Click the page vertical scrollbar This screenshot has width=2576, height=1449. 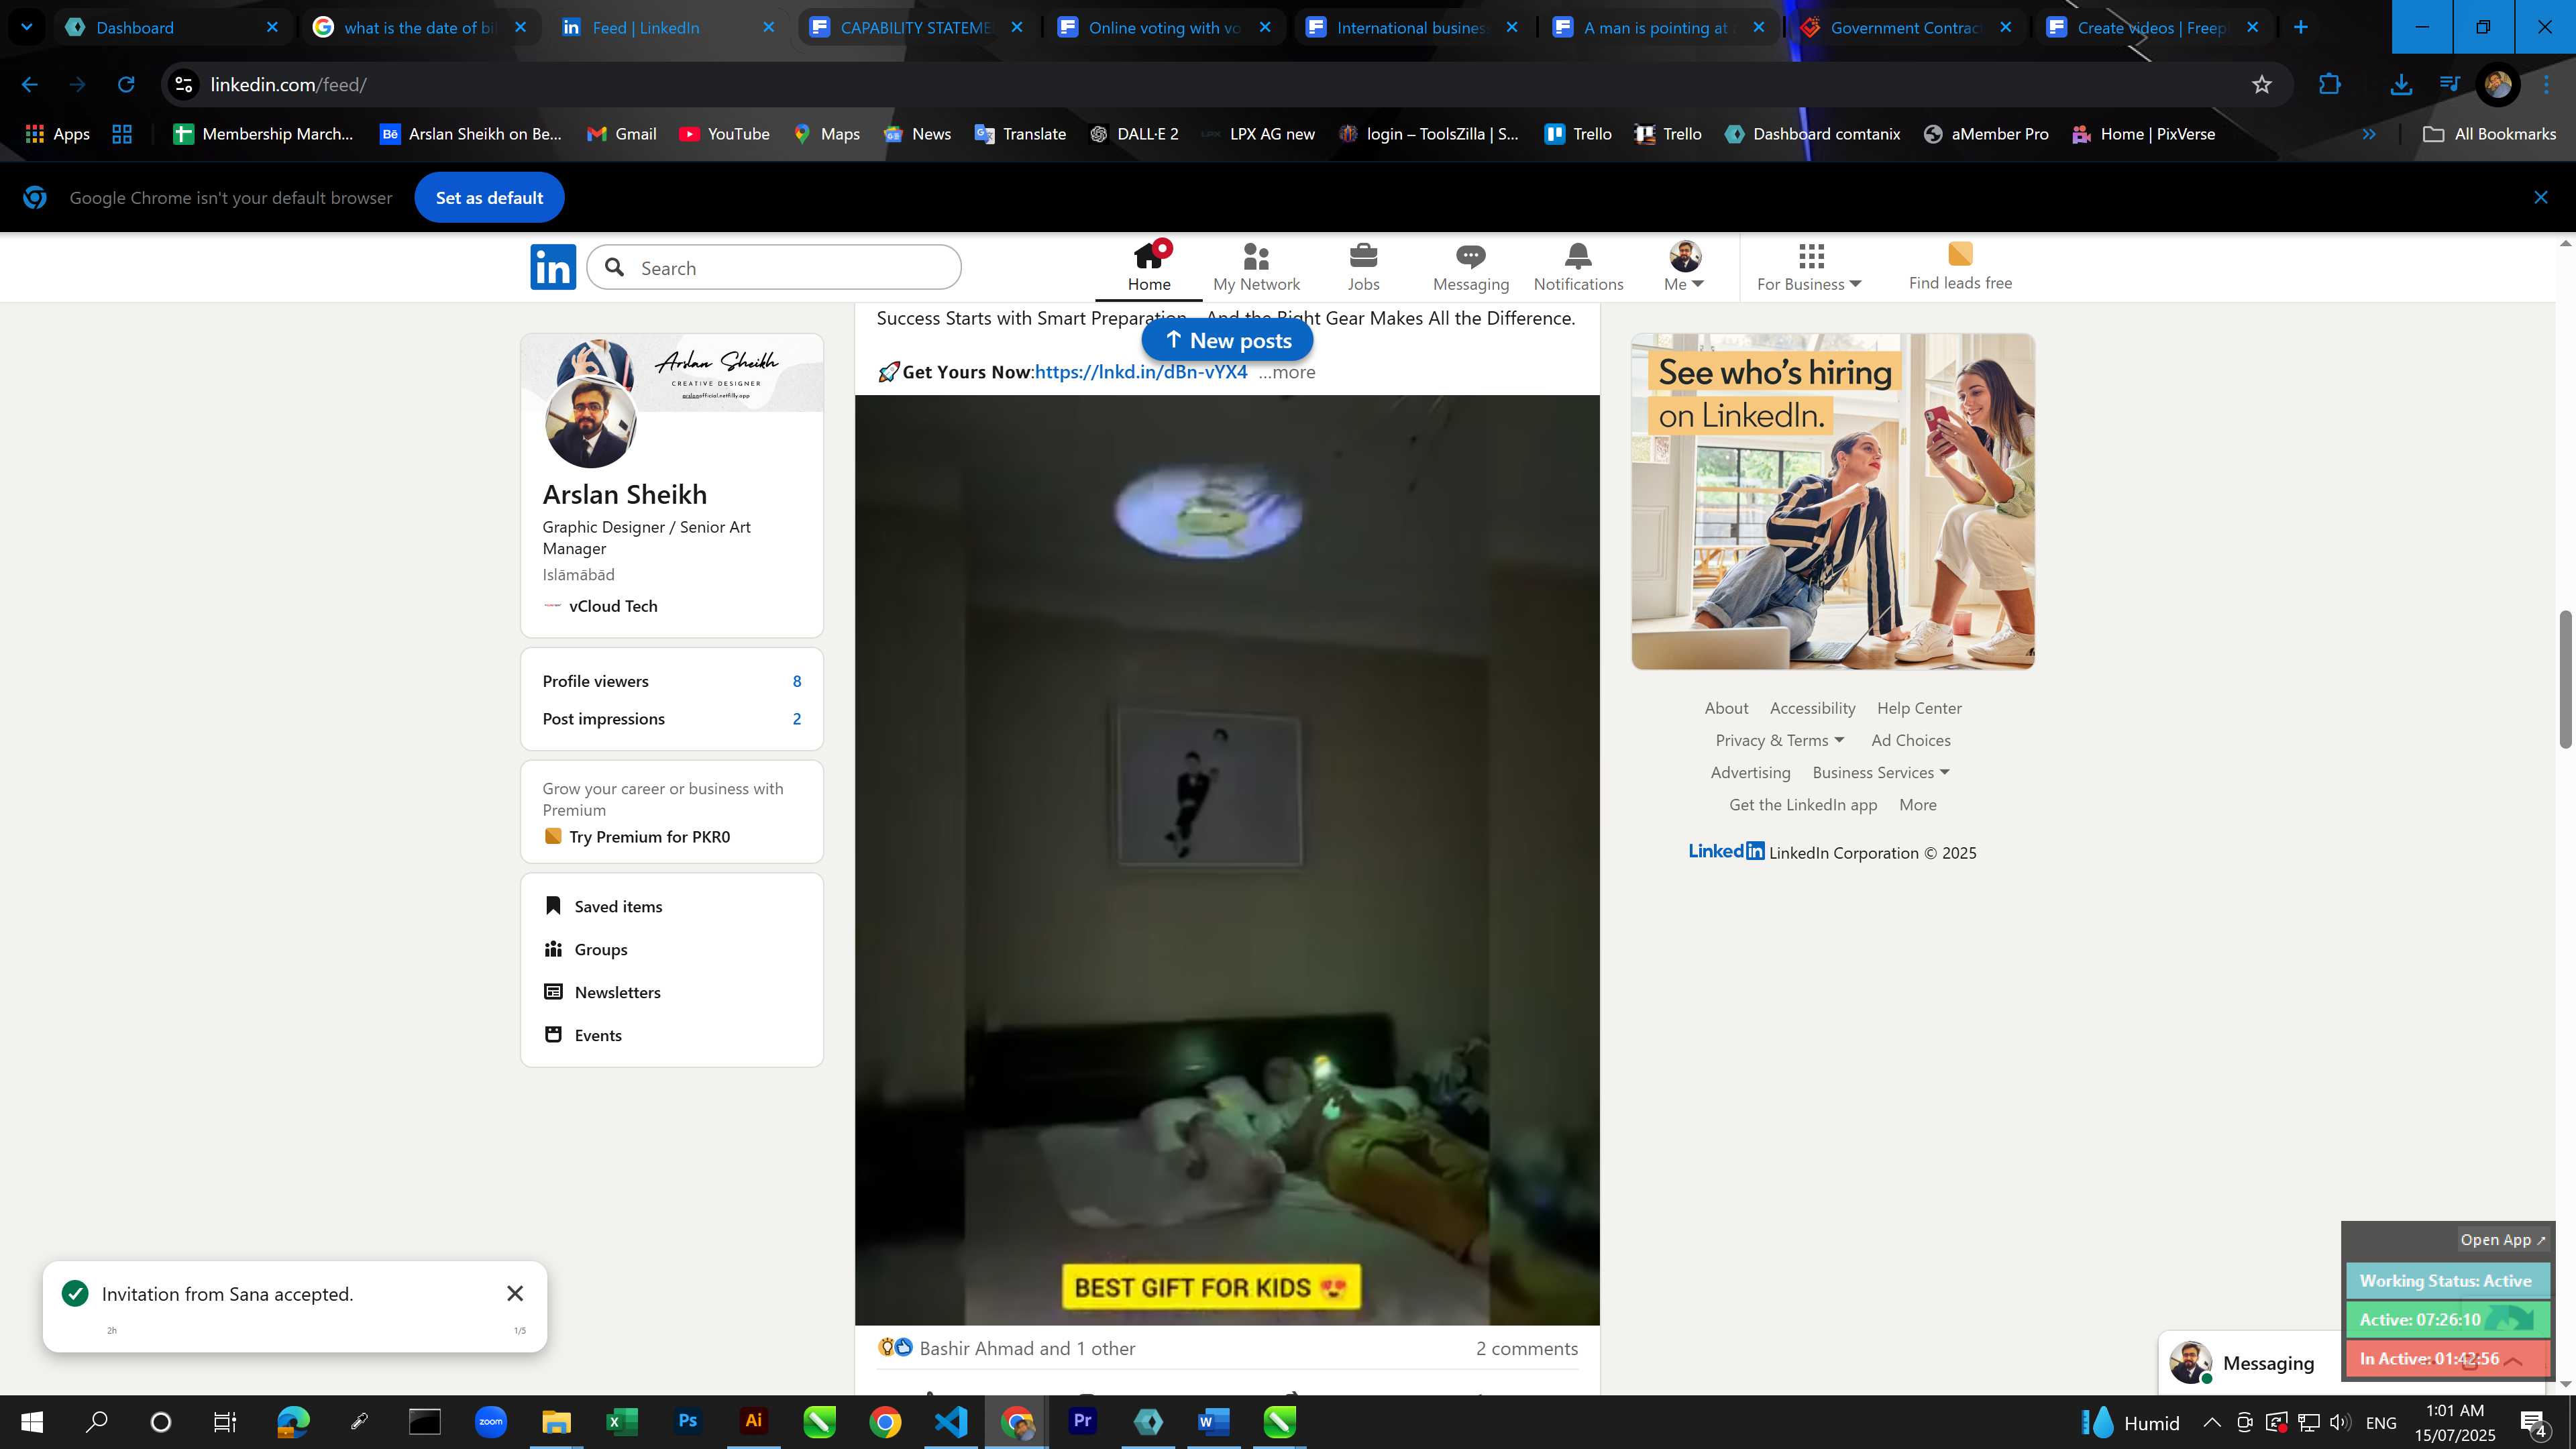pyautogui.click(x=2565, y=679)
